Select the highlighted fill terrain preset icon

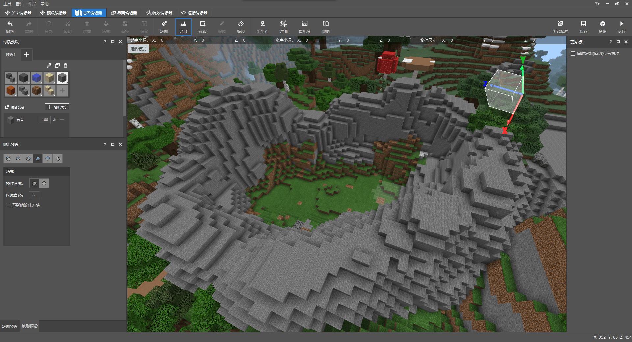(x=38, y=159)
